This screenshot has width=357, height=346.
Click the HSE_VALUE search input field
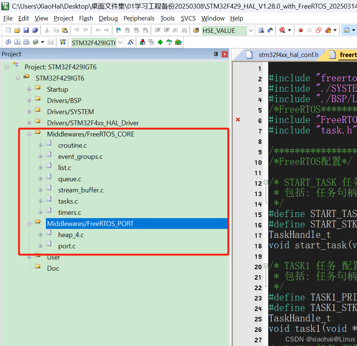coord(224,30)
